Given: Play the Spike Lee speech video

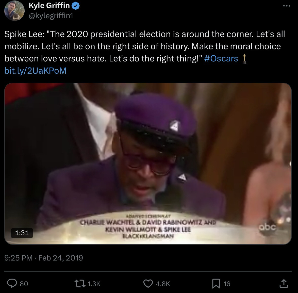Looking at the screenshot, I should coord(148,164).
